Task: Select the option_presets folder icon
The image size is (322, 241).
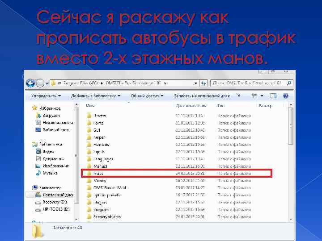Action: (x=89, y=195)
